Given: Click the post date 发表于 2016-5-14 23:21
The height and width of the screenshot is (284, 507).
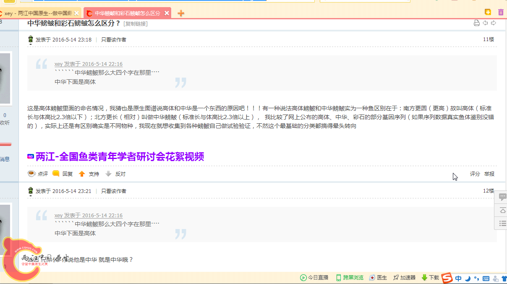Looking at the screenshot, I should 63,191.
